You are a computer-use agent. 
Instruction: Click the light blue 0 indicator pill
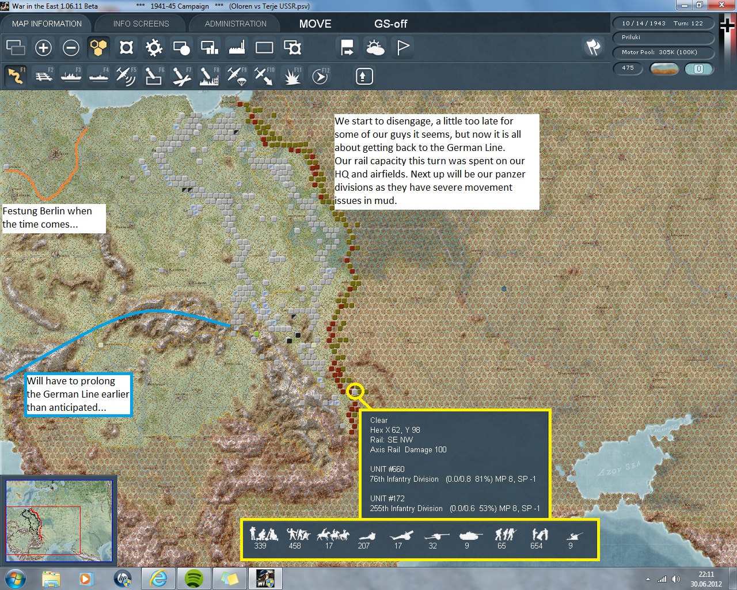[698, 69]
